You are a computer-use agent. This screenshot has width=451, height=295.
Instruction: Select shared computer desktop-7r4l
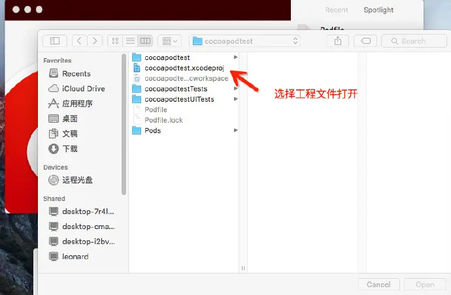pos(82,211)
